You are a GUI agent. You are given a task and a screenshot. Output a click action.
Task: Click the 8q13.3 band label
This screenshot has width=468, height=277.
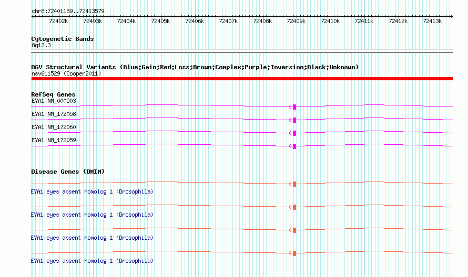41,45
